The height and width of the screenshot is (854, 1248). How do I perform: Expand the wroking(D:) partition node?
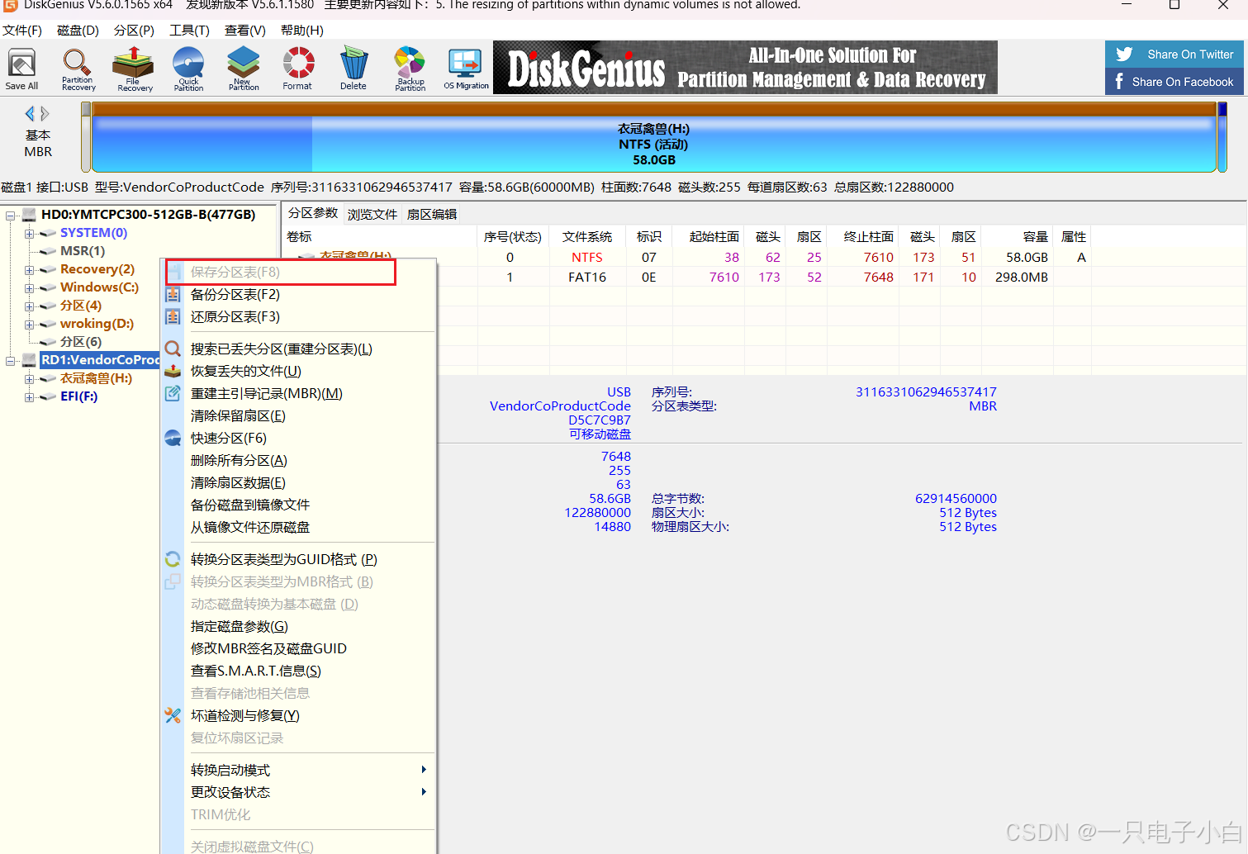(x=30, y=325)
